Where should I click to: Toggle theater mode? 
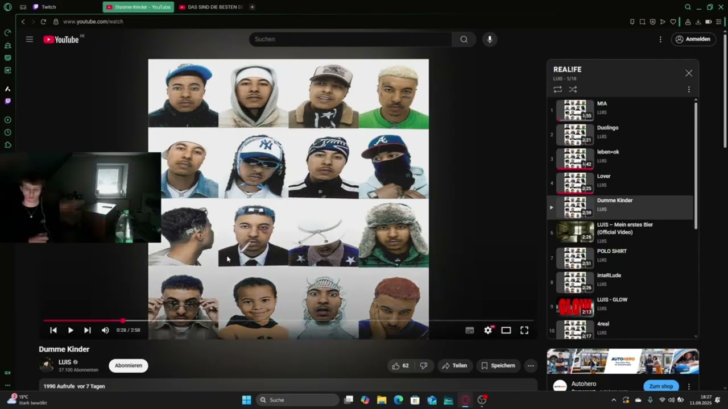click(506, 330)
